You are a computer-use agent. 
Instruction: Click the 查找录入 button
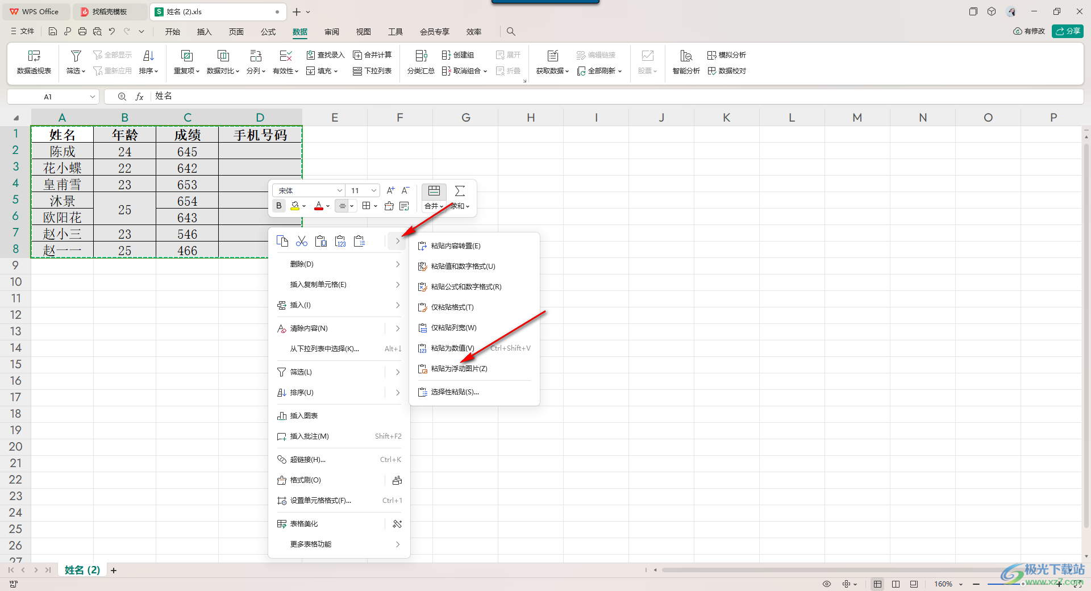326,55
